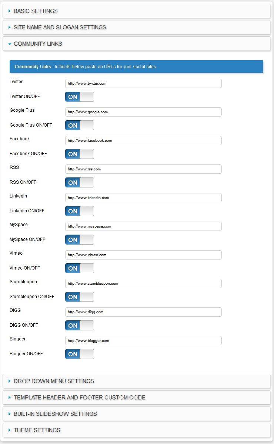Toggle the Facebook ON/OFF switch
The width and height of the screenshot is (274, 444).
80,154
